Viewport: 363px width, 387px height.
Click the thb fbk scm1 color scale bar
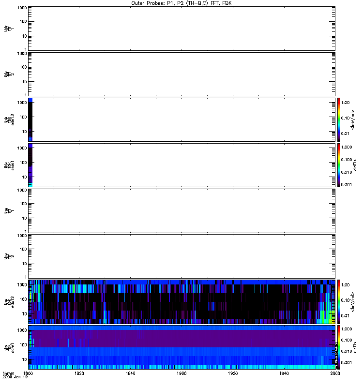tap(339, 165)
